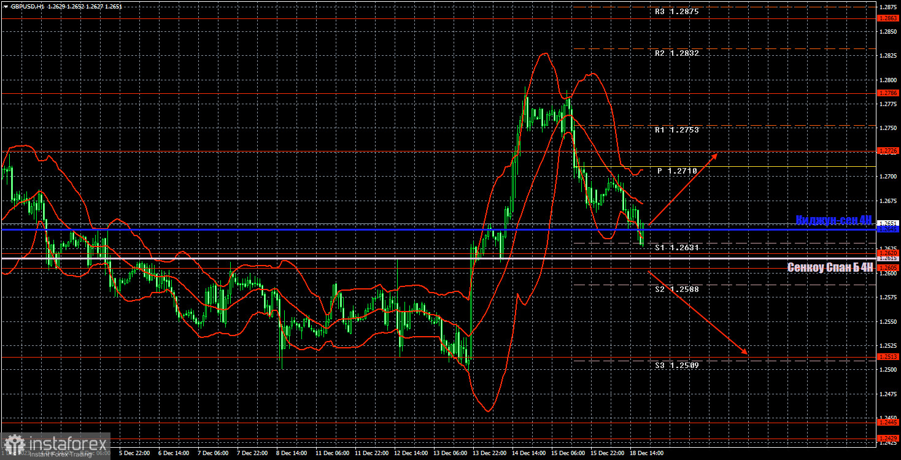Click the red 1.2786 price tag
This screenshot has height=460, width=901.
point(888,93)
